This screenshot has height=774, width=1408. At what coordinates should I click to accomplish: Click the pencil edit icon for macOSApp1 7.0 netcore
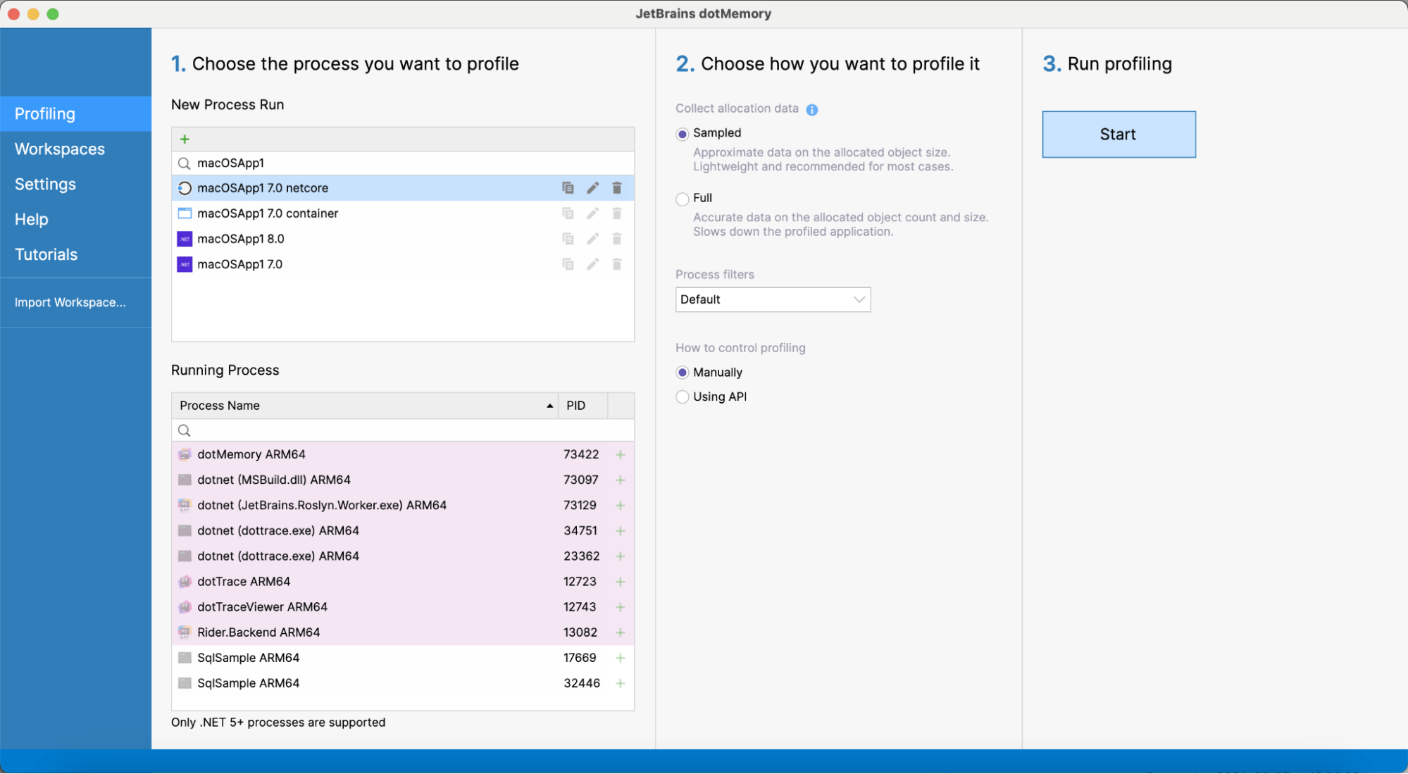(x=592, y=188)
